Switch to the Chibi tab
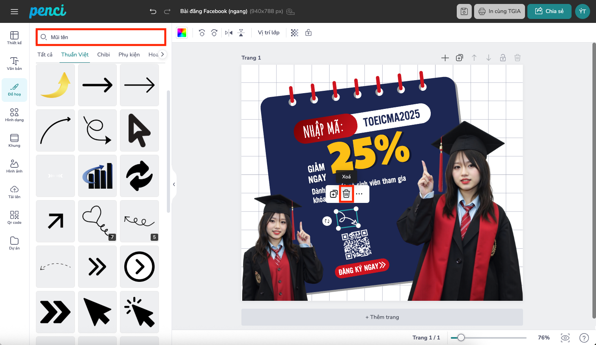The width and height of the screenshot is (596, 345). tap(103, 54)
